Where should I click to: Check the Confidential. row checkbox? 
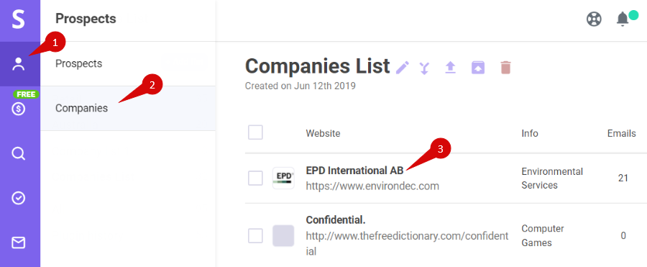pyautogui.click(x=255, y=235)
